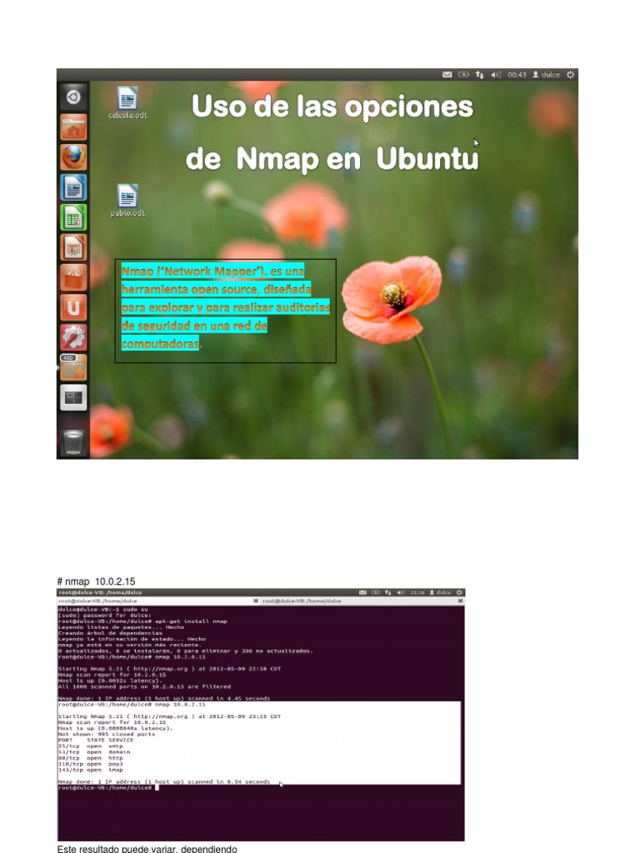Close the first terminal tab
This screenshot has height=853, width=640.
pyautogui.click(x=256, y=601)
